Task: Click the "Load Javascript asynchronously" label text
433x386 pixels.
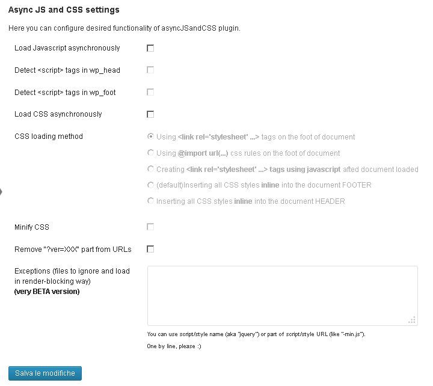Action: (x=67, y=48)
